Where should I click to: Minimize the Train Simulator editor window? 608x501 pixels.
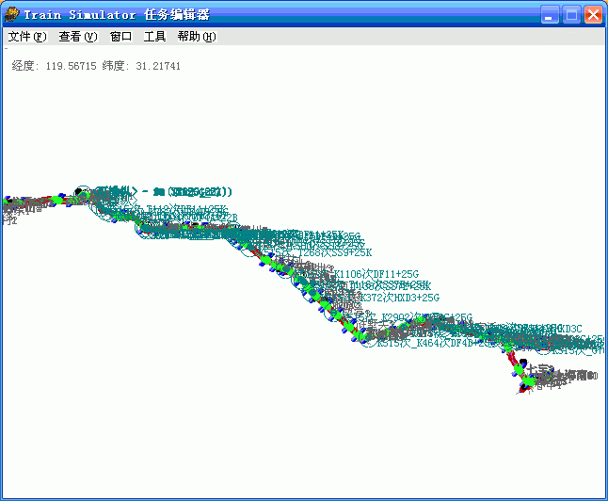[550, 14]
